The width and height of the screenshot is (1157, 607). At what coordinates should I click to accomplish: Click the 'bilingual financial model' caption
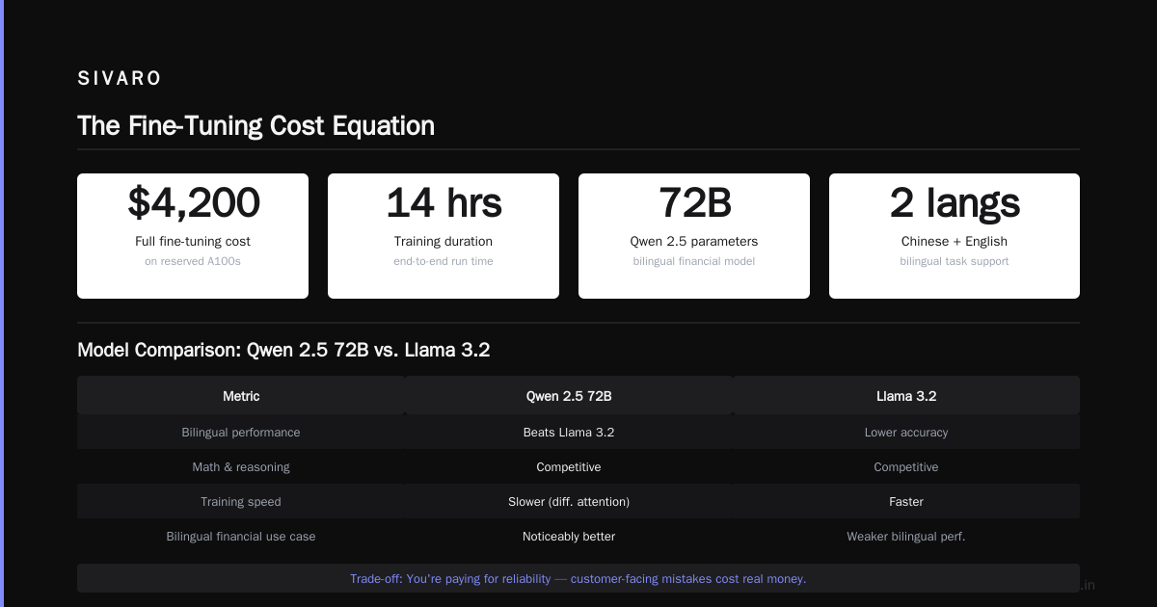[x=694, y=261]
